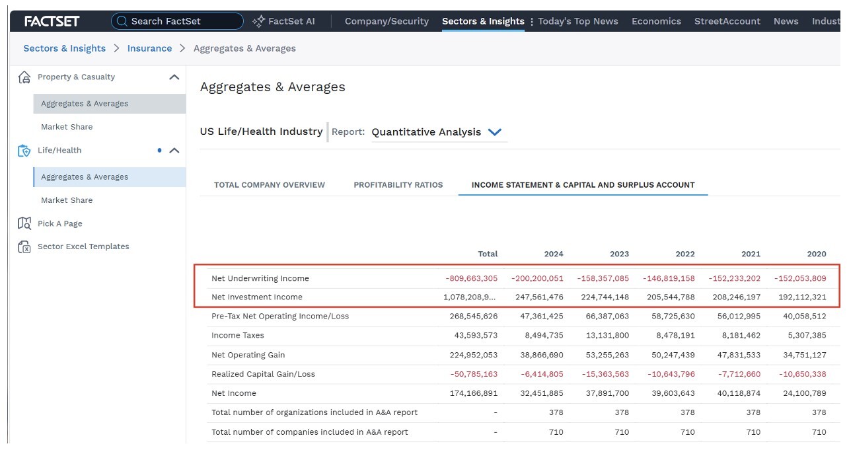Click the Property & Casualty house icon
Screen dimensions: 849x454
[x=24, y=77]
